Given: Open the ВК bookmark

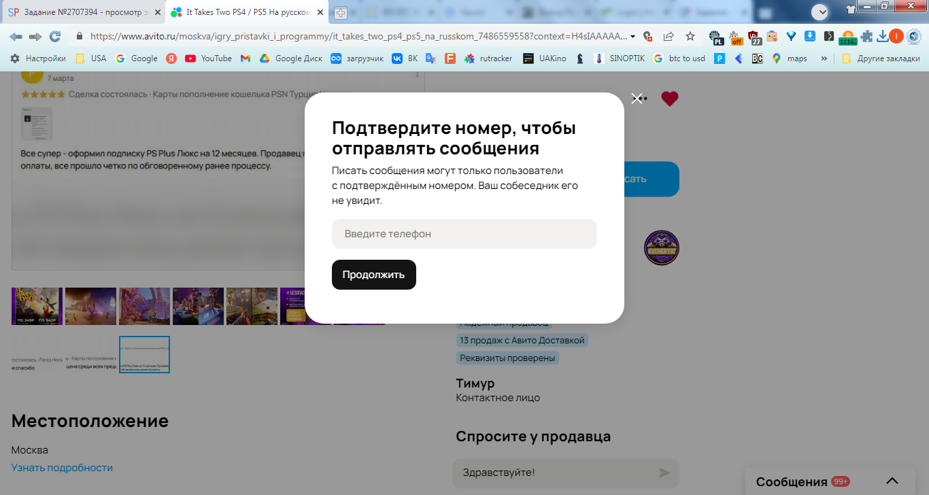Looking at the screenshot, I should tap(405, 58).
